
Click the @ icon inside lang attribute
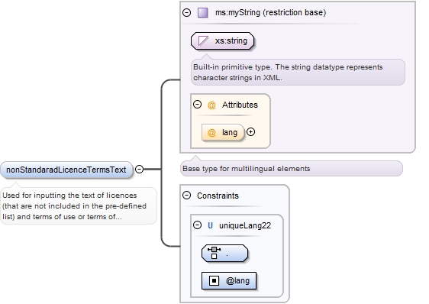click(211, 133)
